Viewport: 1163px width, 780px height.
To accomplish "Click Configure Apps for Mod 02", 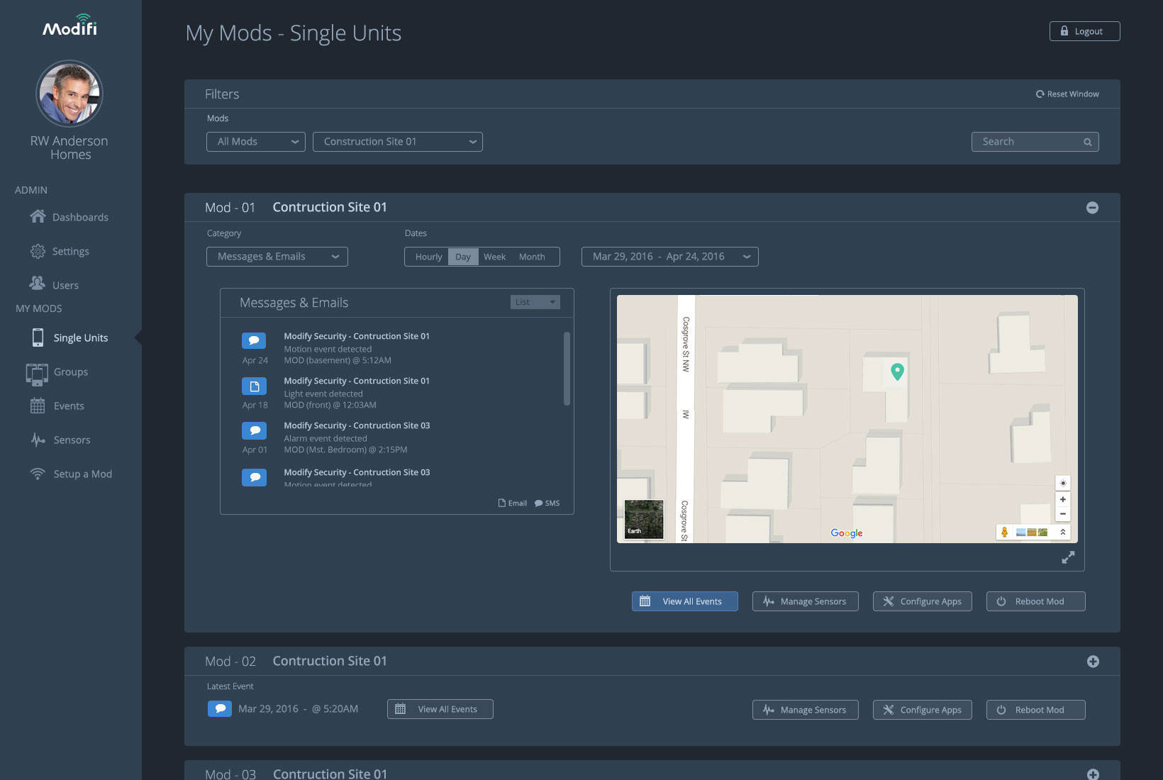I will coord(923,710).
